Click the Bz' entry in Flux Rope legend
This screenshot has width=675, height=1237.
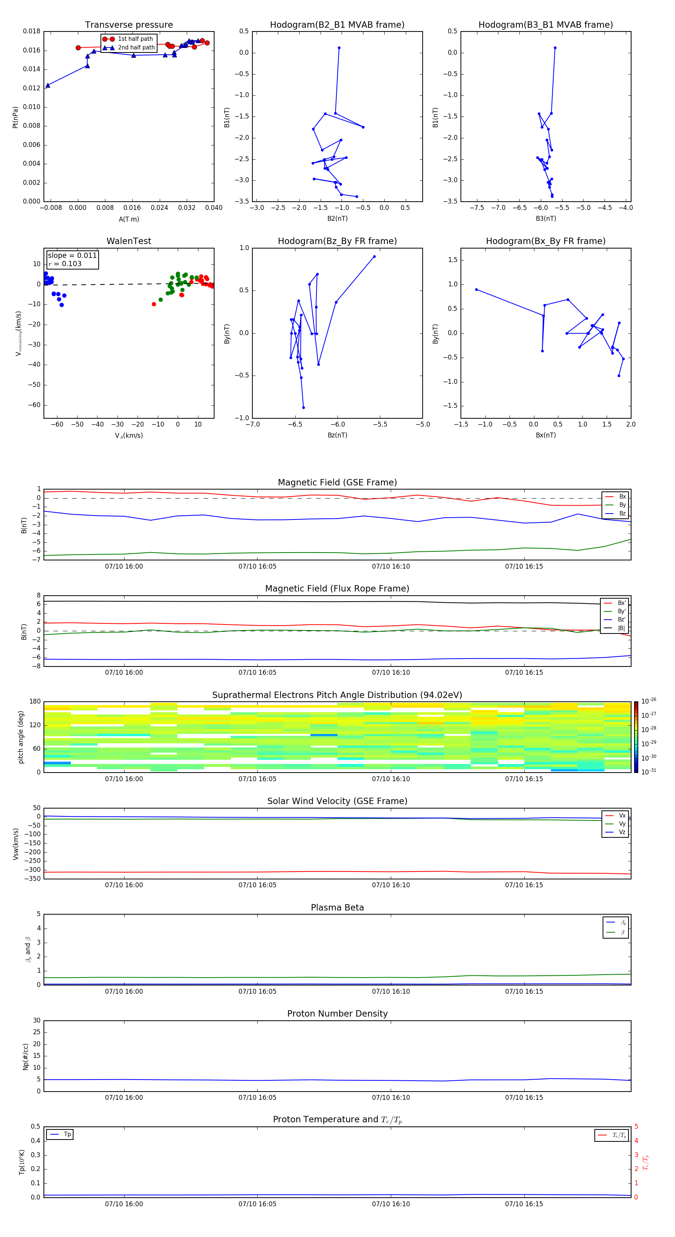(x=615, y=620)
